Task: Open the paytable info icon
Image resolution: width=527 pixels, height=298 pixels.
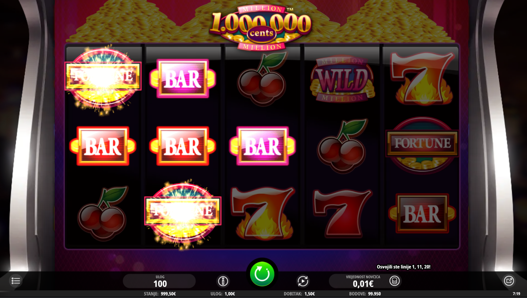Action: tap(223, 281)
